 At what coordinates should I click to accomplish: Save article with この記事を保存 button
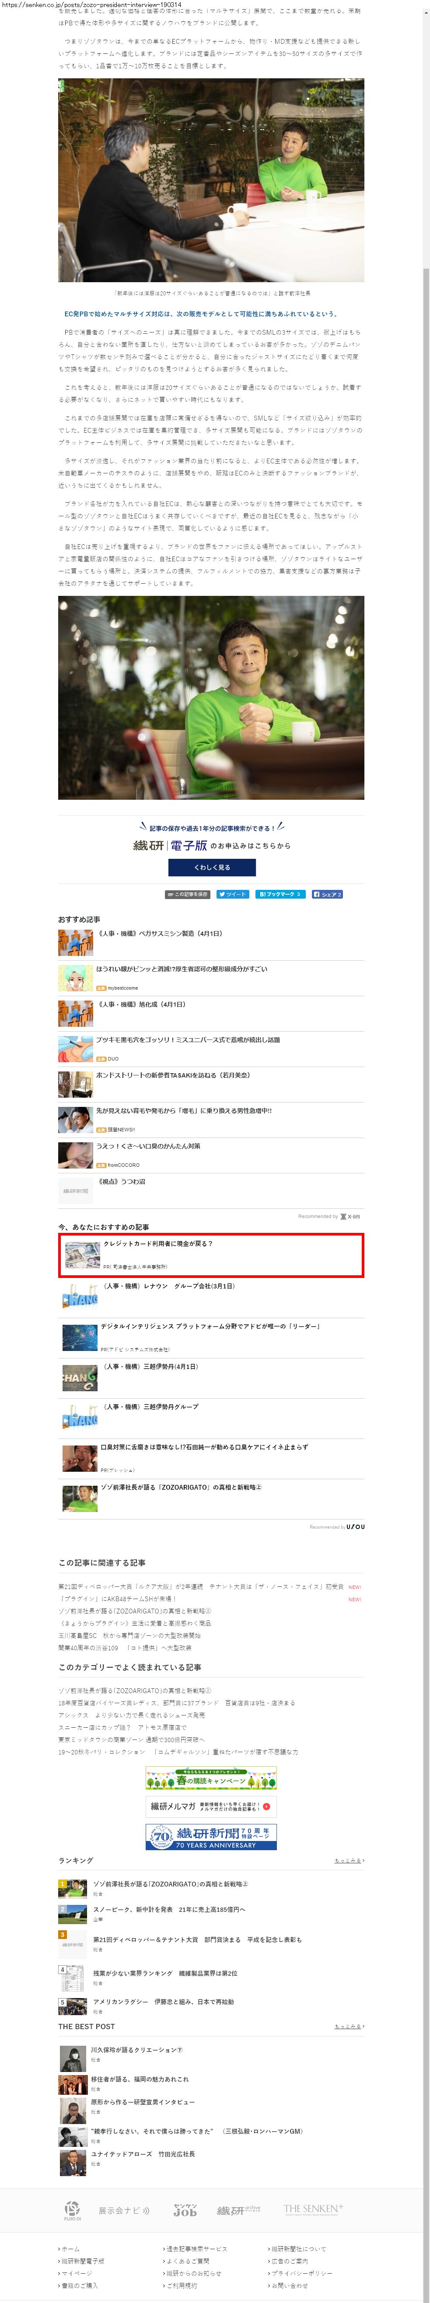pos(188,894)
